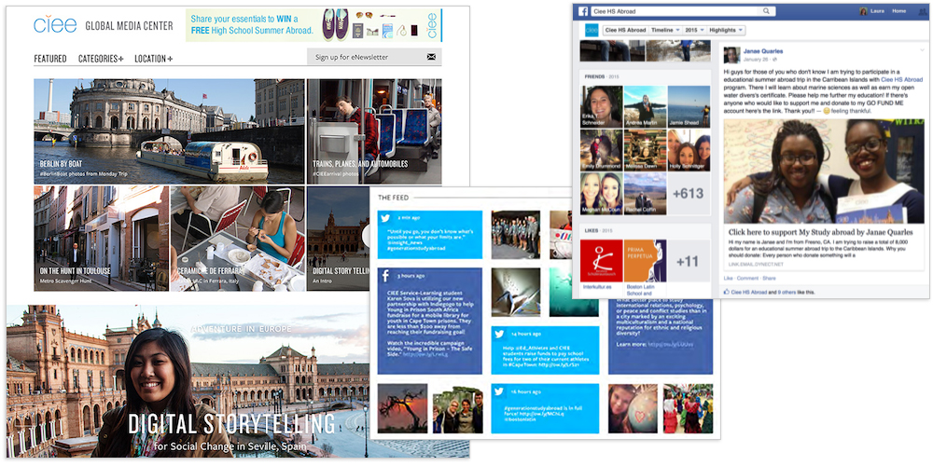Click the Ciee HS Abroad page name button

tap(625, 30)
